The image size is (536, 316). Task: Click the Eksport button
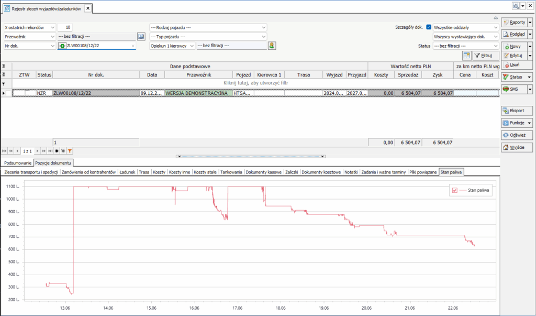coord(517,111)
